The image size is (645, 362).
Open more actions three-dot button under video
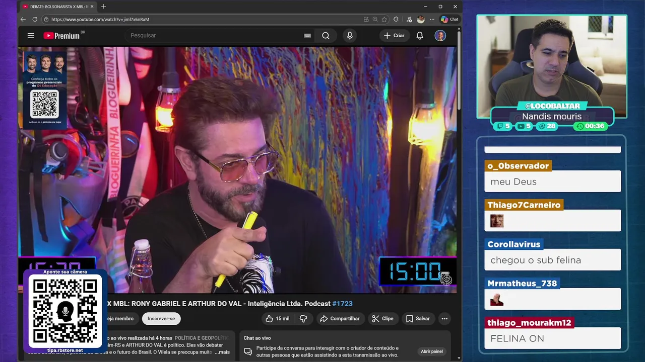[444, 319]
